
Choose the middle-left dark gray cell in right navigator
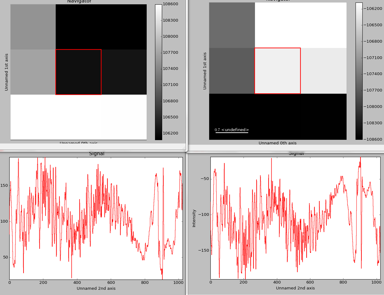coord(232,71)
